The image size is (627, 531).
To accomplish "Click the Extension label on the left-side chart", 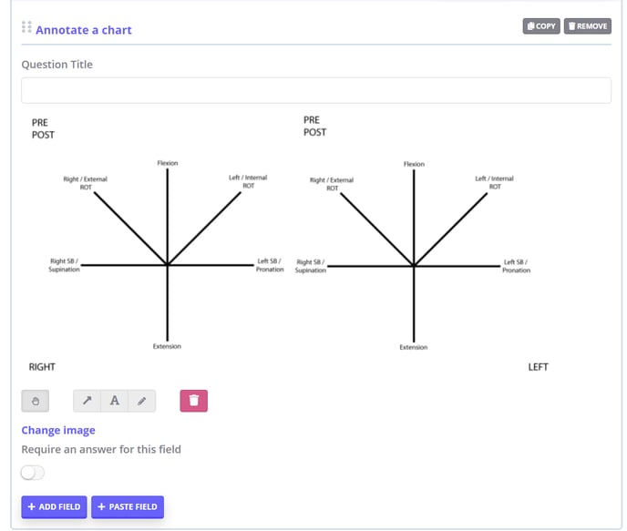I will 167,346.
